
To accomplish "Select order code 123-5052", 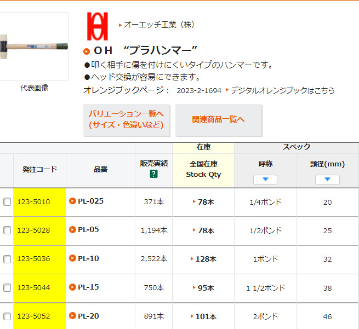I will (33, 316).
